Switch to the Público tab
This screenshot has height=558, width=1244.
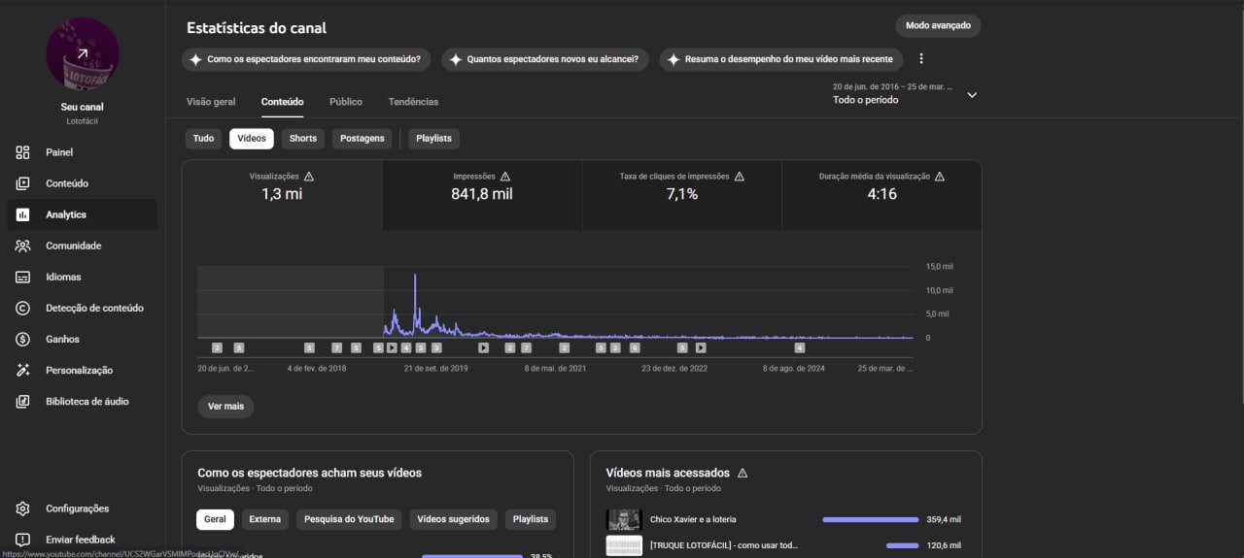click(345, 102)
